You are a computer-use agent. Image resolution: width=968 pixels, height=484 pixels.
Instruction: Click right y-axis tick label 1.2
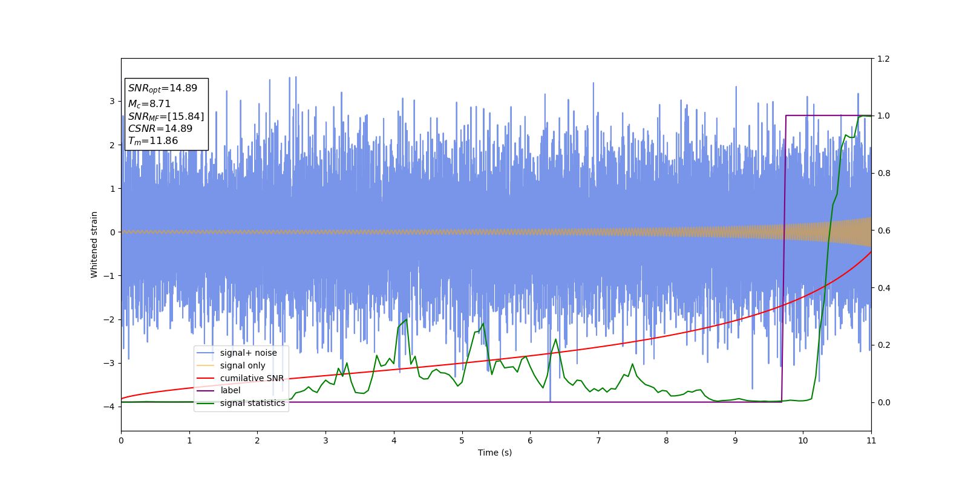pos(884,59)
